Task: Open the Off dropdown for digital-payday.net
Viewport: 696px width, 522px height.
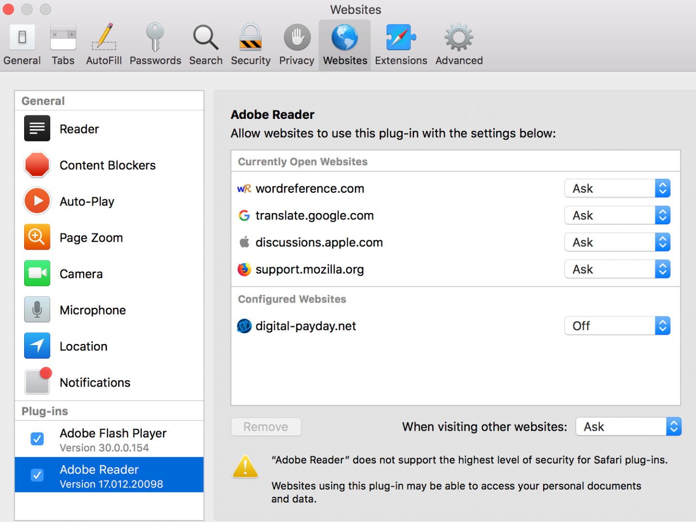Action: [617, 326]
